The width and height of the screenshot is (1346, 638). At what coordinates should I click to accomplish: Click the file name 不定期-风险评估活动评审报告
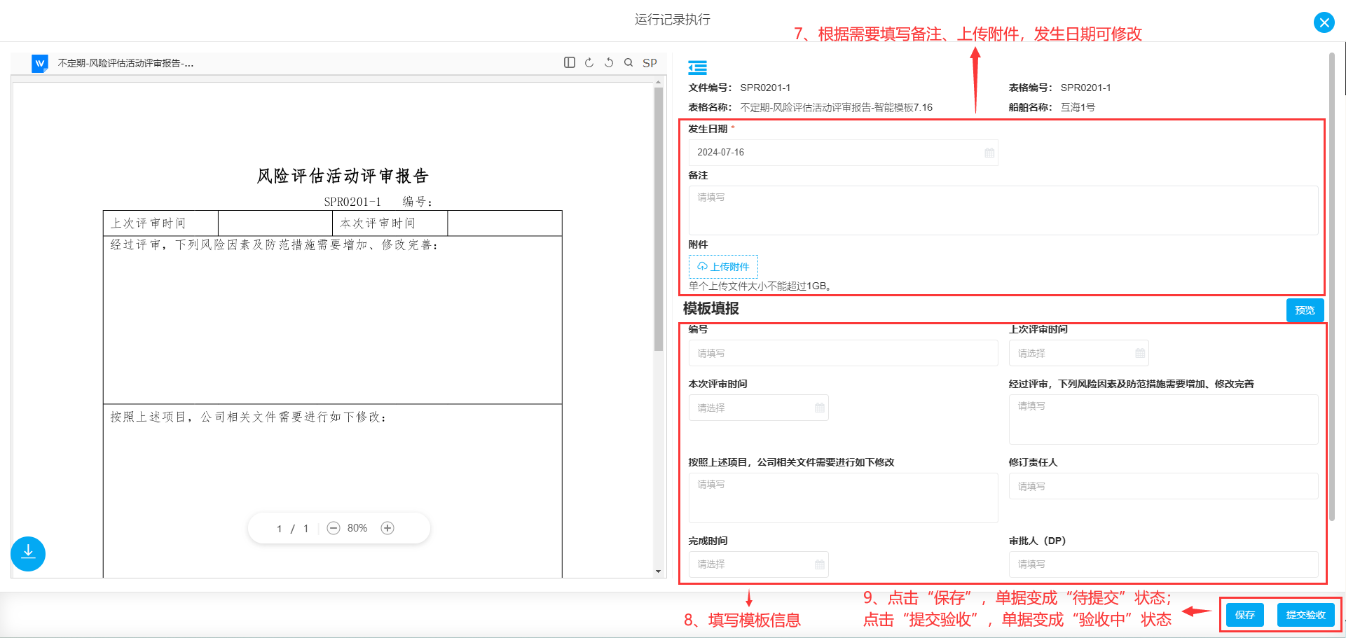pos(126,63)
